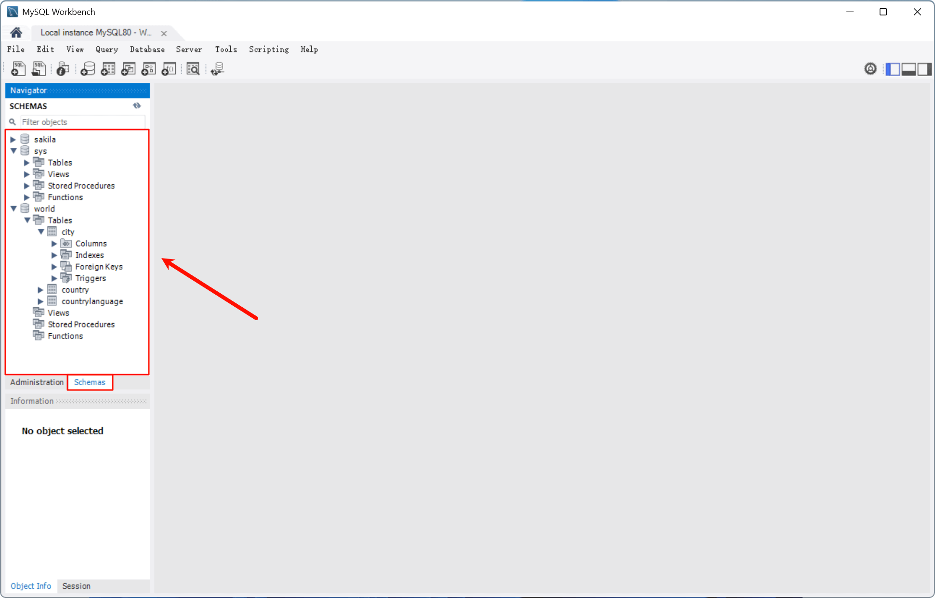
Task: Click the countrylanguage table icon
Action: tap(52, 301)
